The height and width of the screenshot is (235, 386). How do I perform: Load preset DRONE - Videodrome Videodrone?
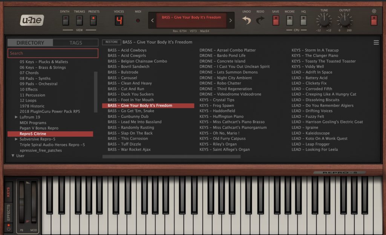(230, 94)
